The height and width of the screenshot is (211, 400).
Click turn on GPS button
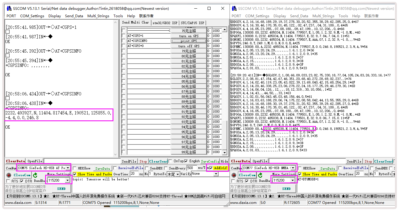click(189, 36)
